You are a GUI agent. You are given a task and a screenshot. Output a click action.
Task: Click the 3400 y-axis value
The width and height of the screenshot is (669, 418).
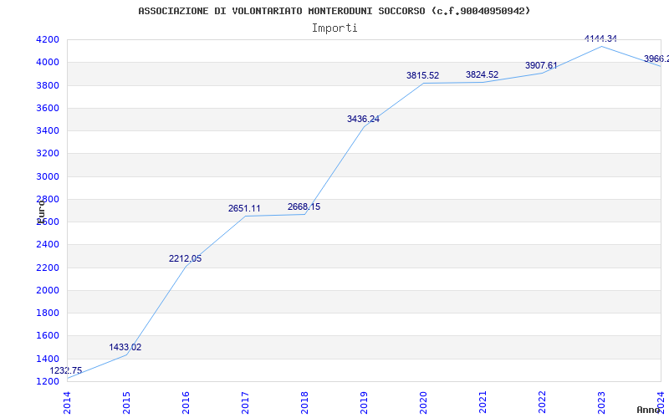coord(48,130)
